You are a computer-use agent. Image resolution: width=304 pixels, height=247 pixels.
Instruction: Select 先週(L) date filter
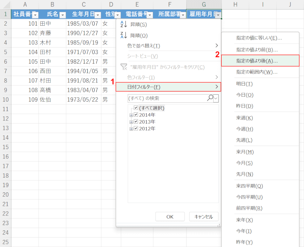pos(260,140)
